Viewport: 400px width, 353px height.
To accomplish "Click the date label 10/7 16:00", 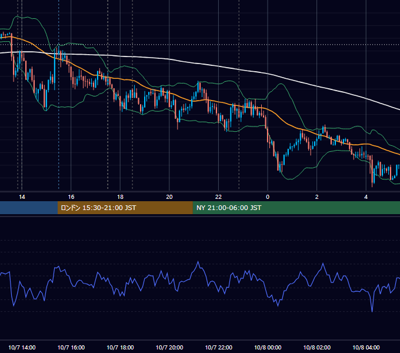I will pos(71,347).
